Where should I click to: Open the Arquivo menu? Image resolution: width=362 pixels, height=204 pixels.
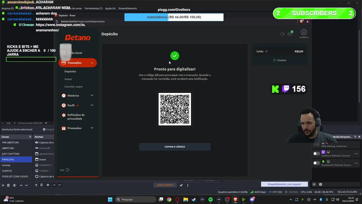coord(8,8)
